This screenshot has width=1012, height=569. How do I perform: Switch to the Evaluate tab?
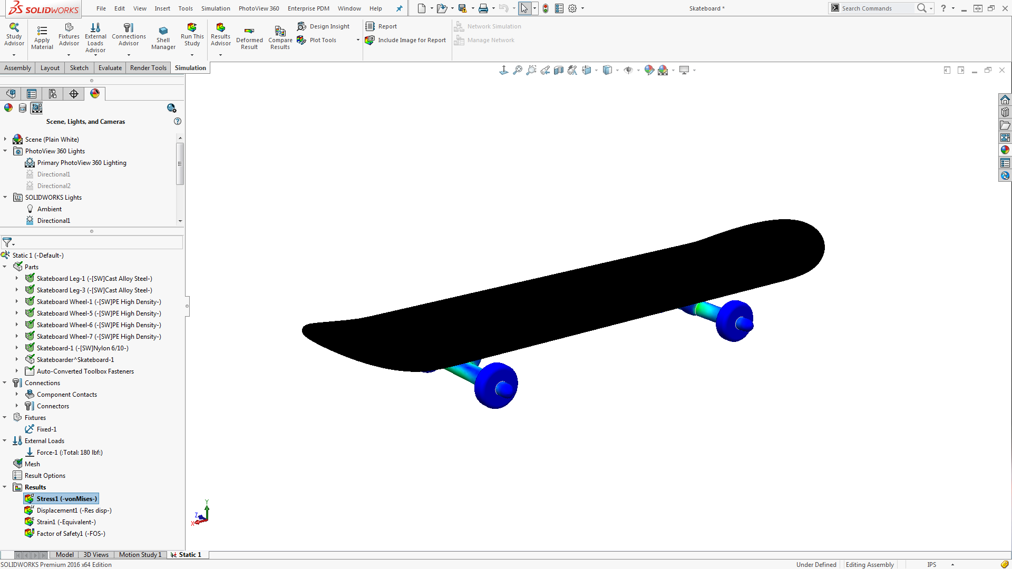(110, 68)
